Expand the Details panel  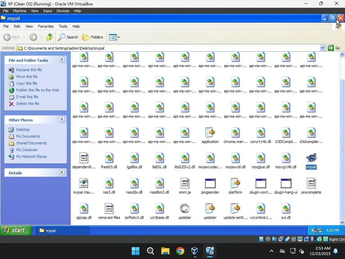coord(62,172)
